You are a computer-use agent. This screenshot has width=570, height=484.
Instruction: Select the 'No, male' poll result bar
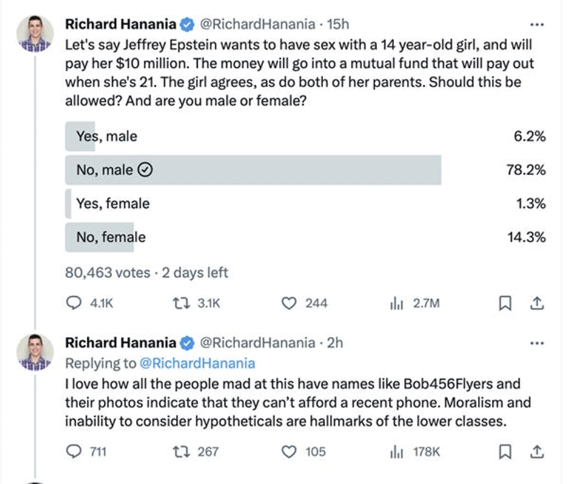click(x=253, y=170)
